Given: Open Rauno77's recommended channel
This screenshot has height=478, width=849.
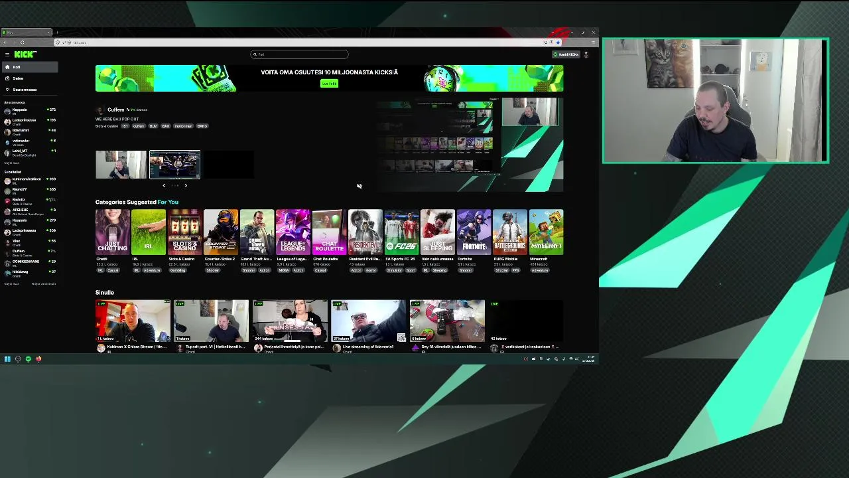Looking at the screenshot, I should pyautogui.click(x=30, y=191).
